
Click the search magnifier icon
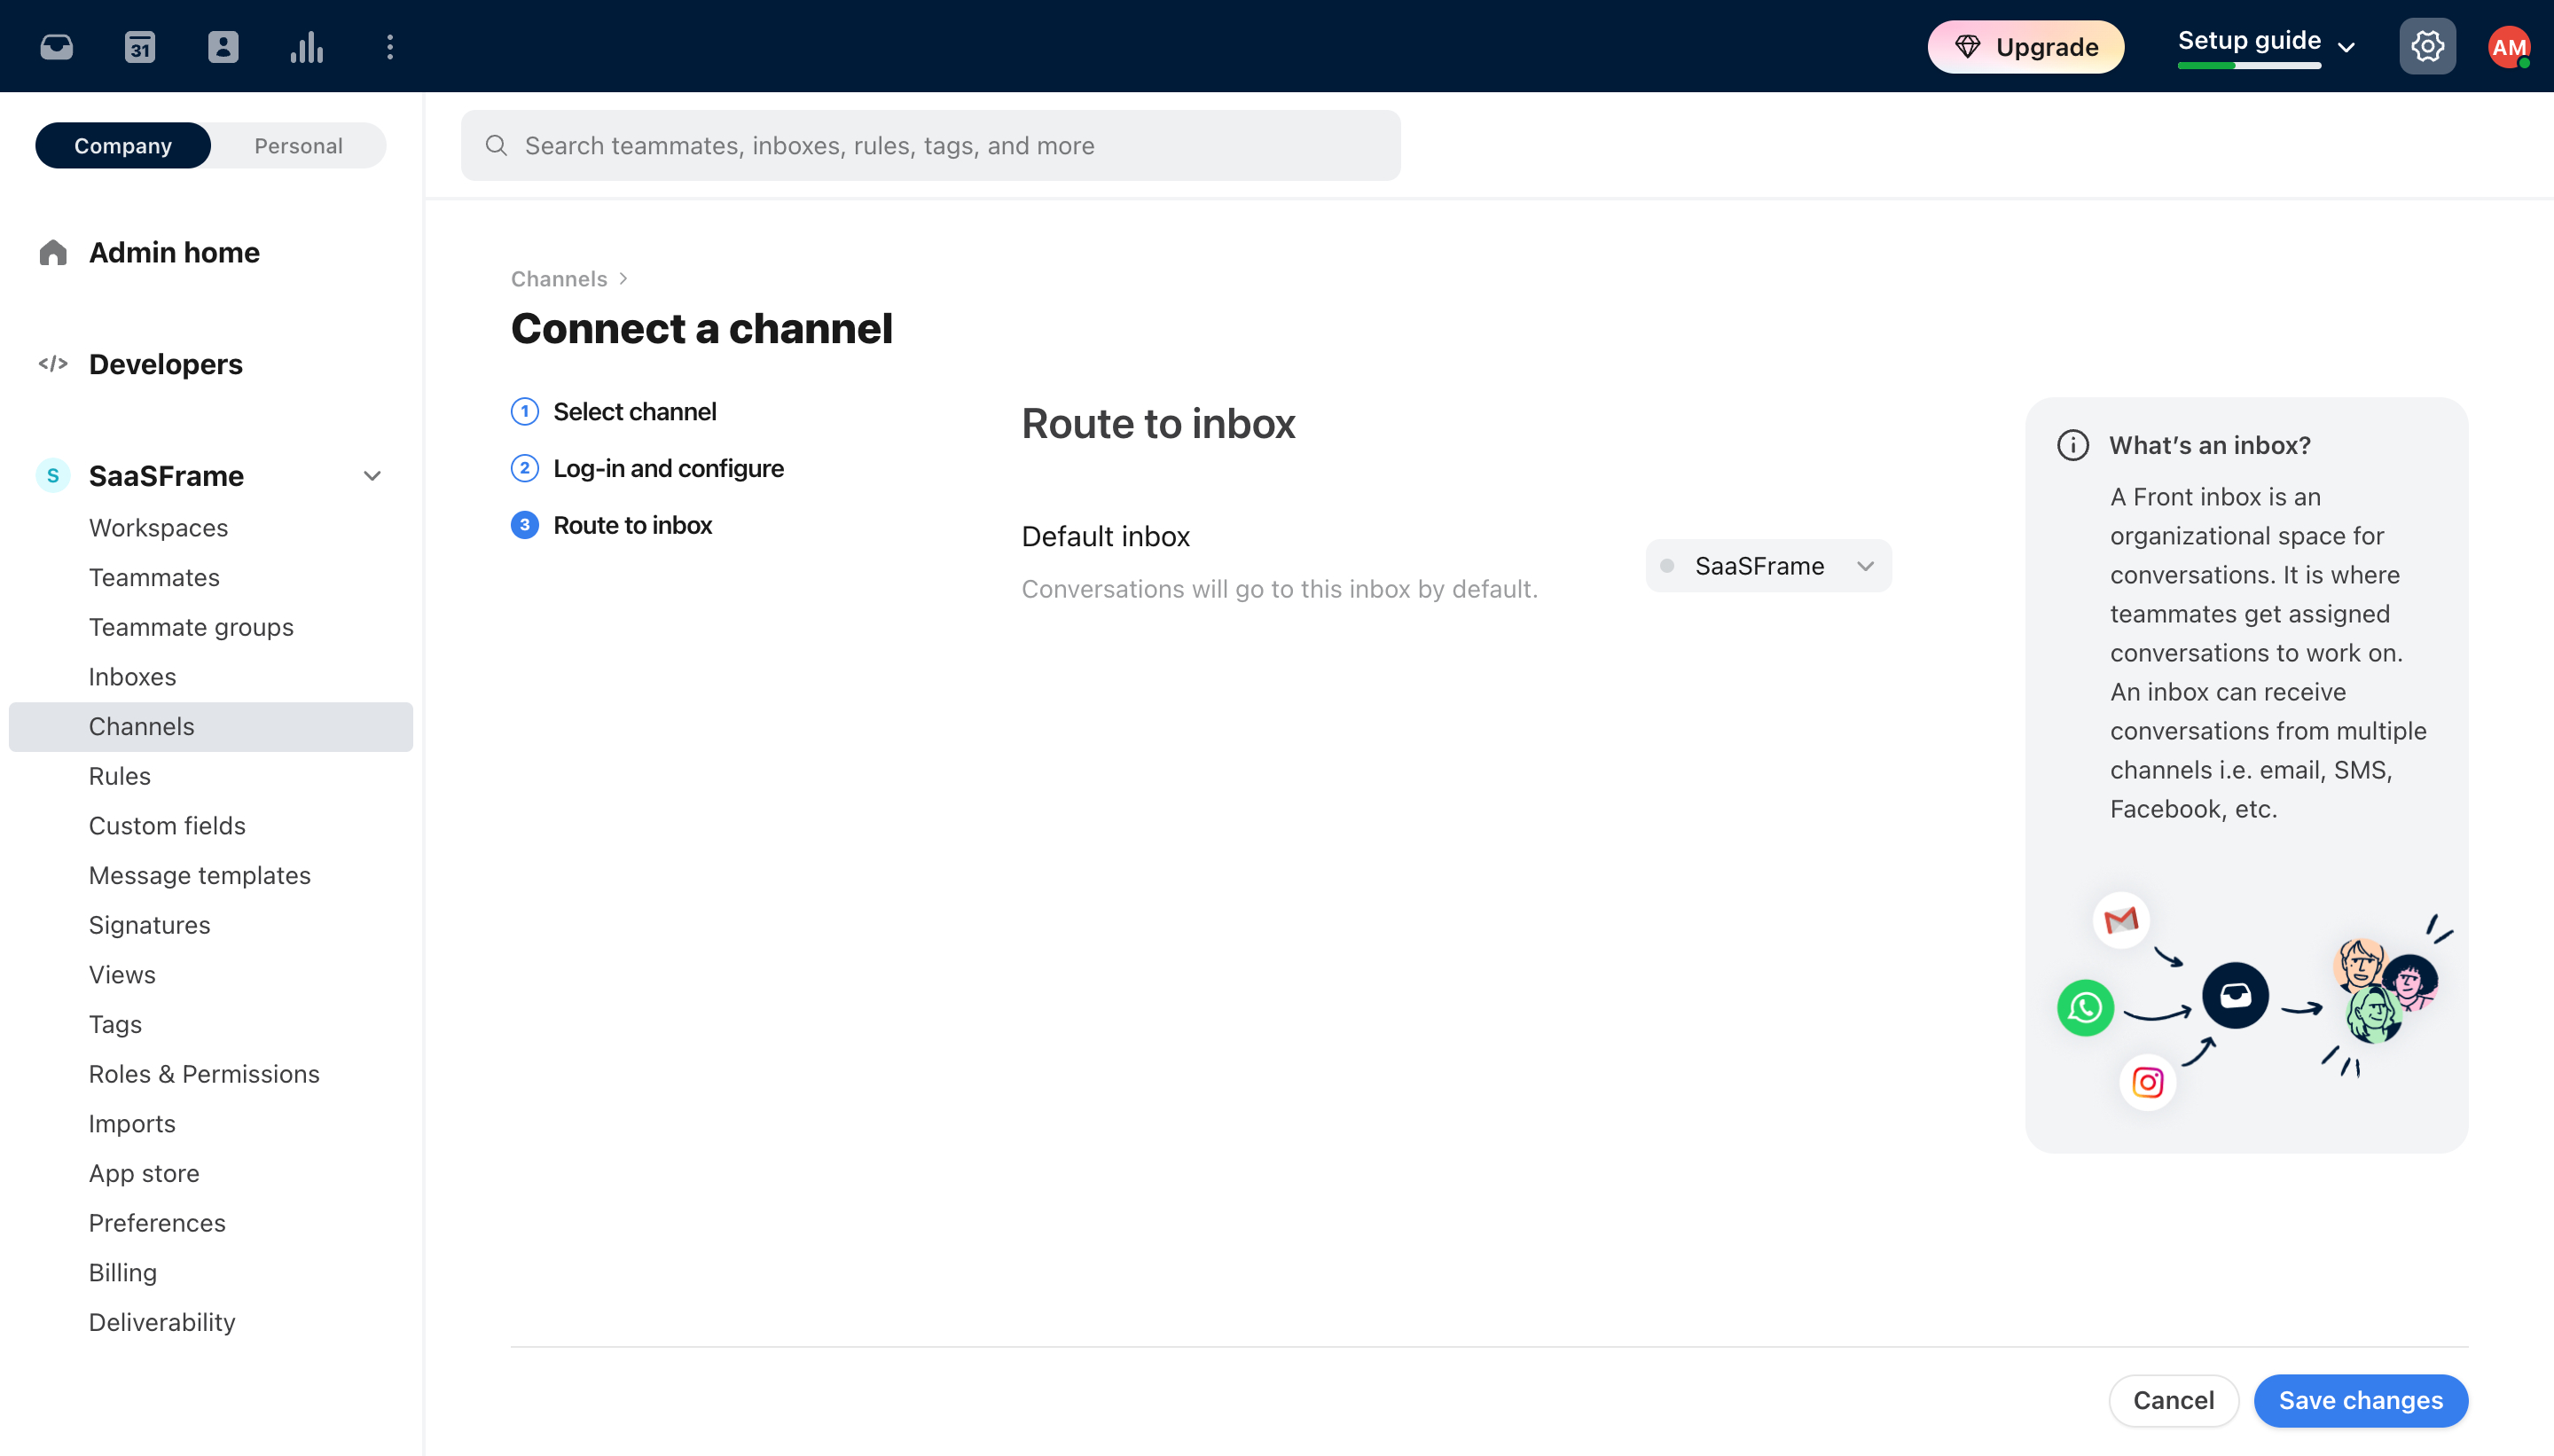(x=496, y=146)
